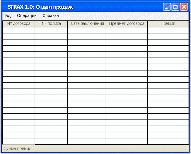The width and height of the screenshot is (191, 154).
Task: Select the Премия column header
Action: coord(168,24)
